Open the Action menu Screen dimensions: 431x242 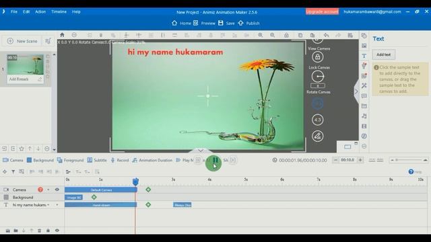40,12
